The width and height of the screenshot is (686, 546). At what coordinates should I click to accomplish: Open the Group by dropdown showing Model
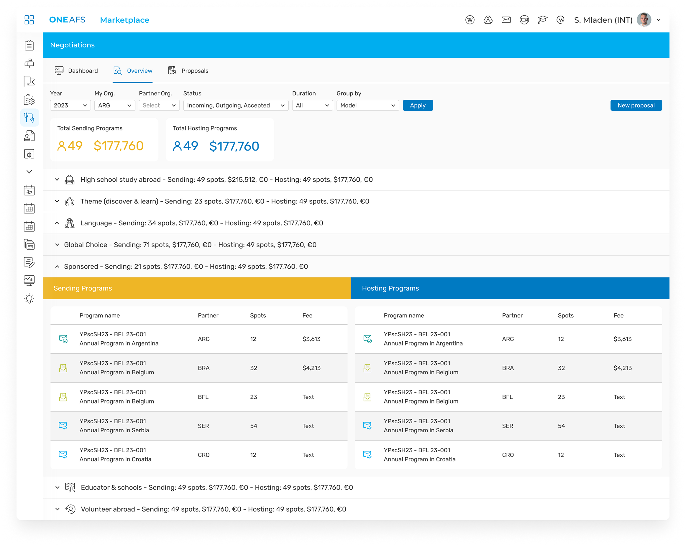click(367, 105)
